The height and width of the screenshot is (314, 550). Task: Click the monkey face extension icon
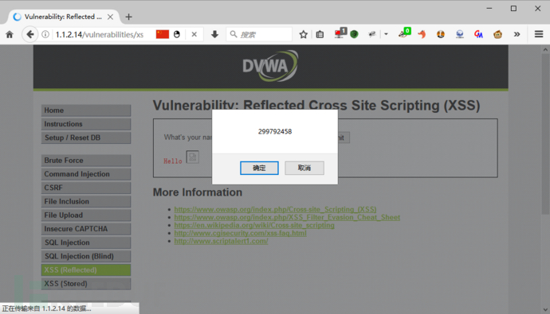point(497,34)
